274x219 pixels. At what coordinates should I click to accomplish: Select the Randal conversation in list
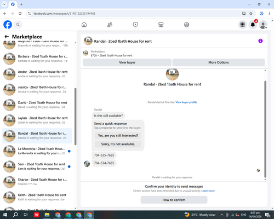[x=37, y=136]
